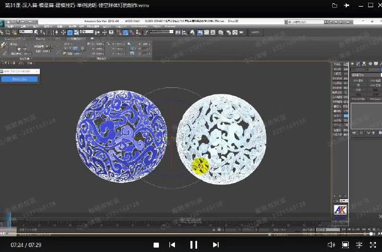Skip to the previous video
This screenshot has width=382, height=252.
tap(172, 245)
